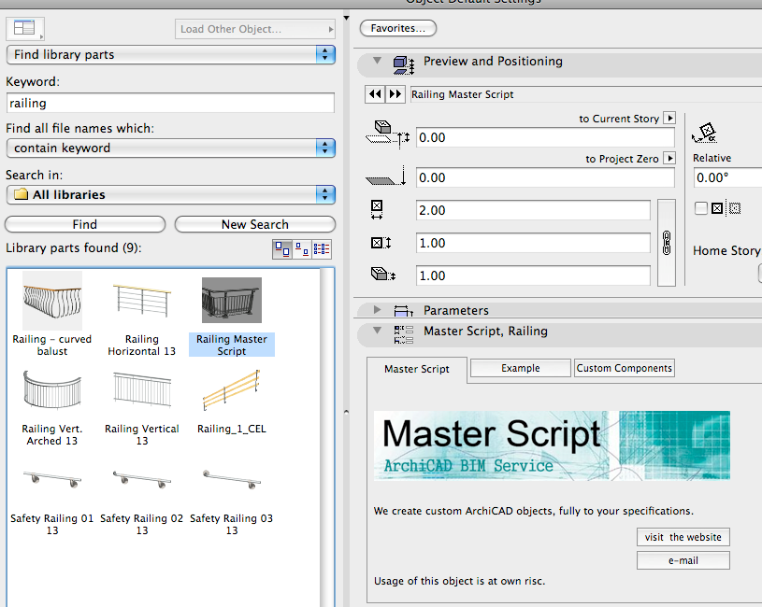Click the relative rotation angle icon
The width and height of the screenshot is (762, 607).
click(707, 132)
